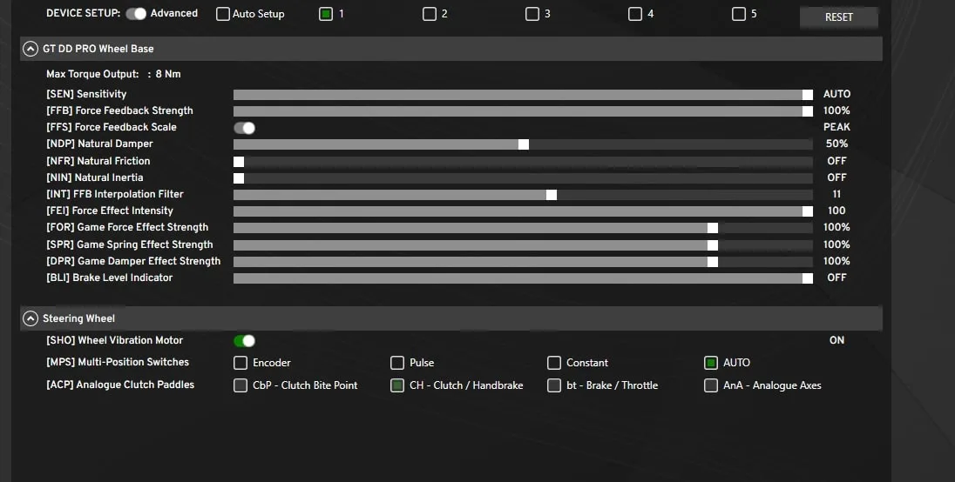Click the Interpolation Filter value 11

coord(836,195)
